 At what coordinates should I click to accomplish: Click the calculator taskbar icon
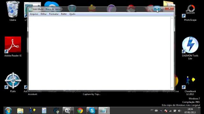coord(44,111)
